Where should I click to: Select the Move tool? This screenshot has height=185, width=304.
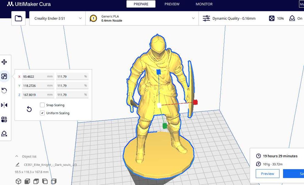point(4,62)
